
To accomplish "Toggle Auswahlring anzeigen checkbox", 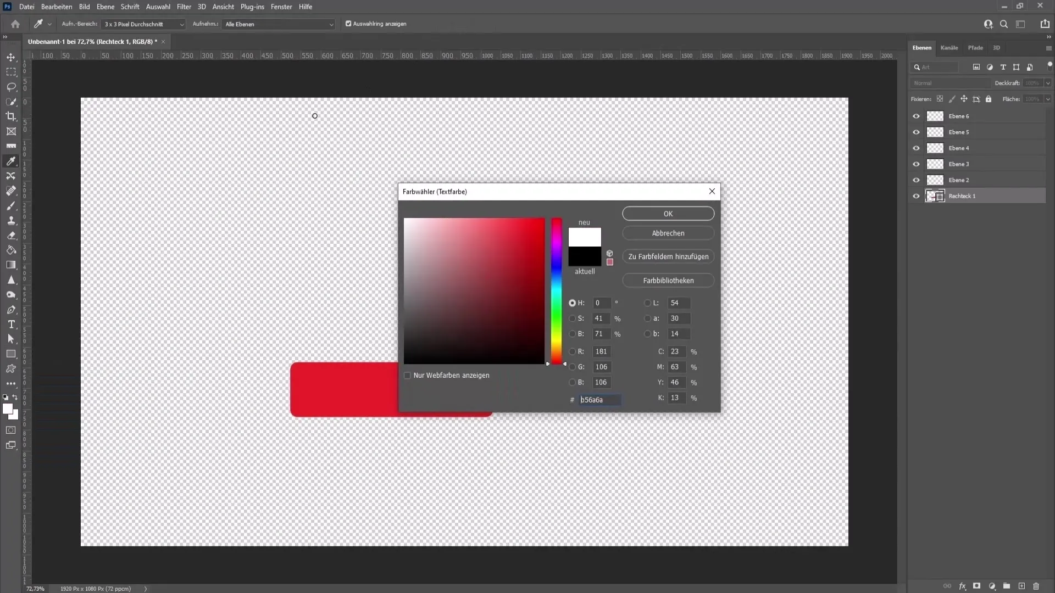I will coord(348,24).
